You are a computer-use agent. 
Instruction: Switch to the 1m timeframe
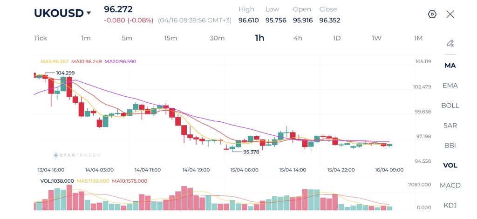point(86,38)
